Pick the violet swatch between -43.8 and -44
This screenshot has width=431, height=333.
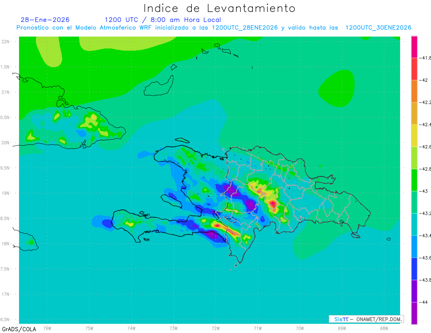tap(414, 291)
